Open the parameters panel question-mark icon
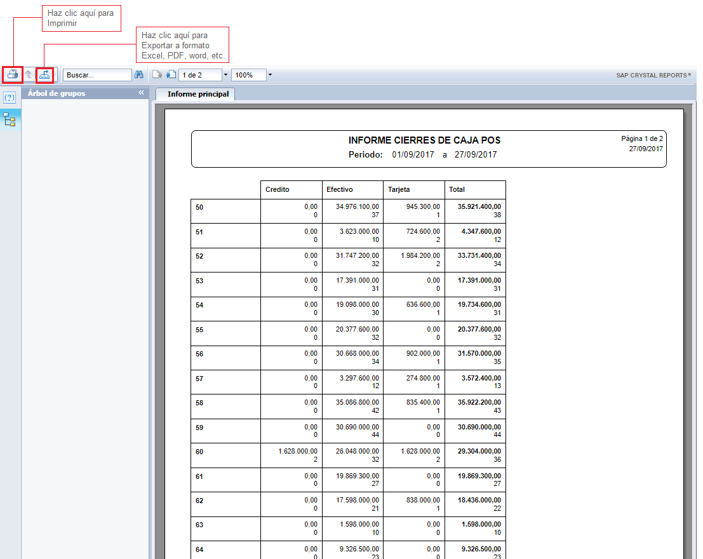Image resolution: width=703 pixels, height=559 pixels. pyautogui.click(x=10, y=98)
